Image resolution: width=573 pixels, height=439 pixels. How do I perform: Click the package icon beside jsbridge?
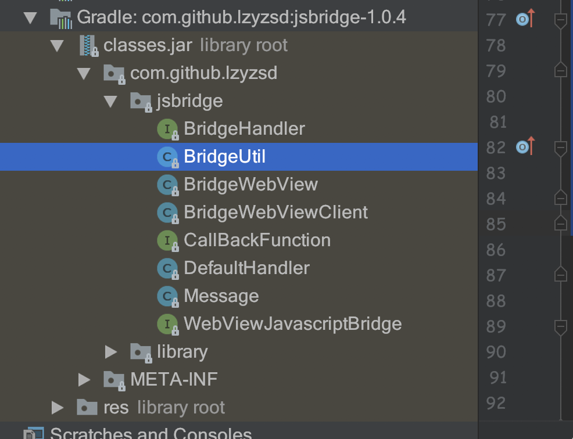coord(141,101)
